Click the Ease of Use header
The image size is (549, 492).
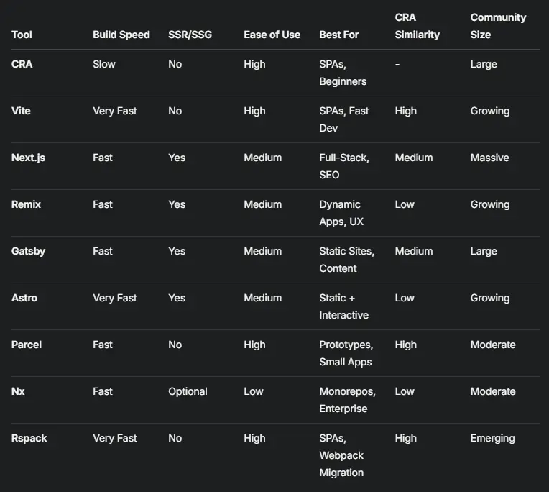tap(272, 35)
